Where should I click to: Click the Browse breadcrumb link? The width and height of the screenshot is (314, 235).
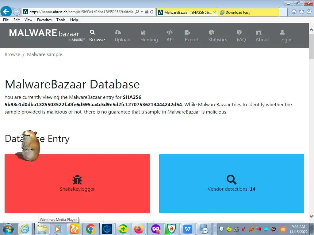(x=12, y=54)
